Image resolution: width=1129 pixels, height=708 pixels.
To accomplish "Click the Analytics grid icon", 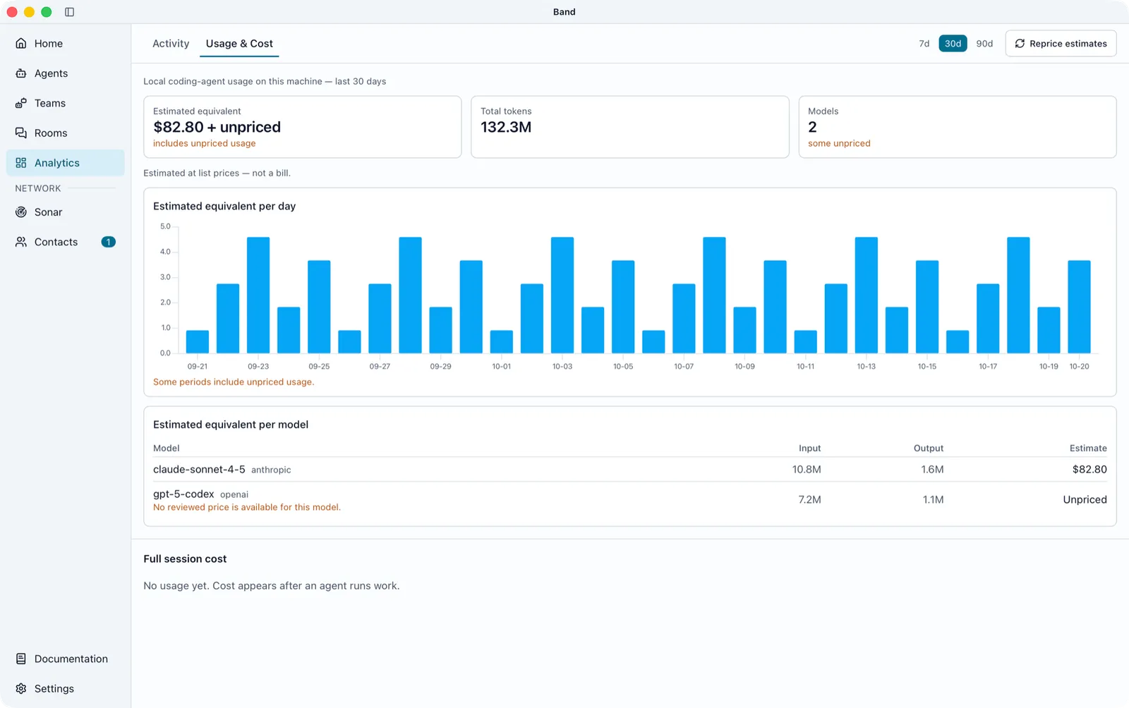I will click(x=21, y=163).
